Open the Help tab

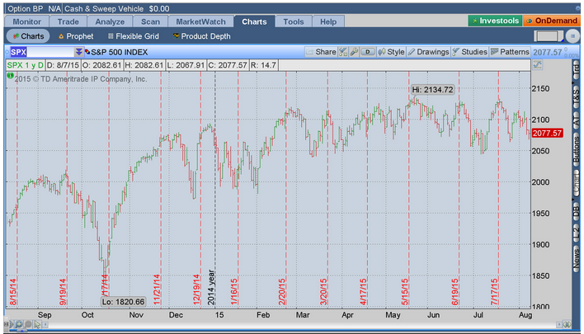click(x=328, y=21)
